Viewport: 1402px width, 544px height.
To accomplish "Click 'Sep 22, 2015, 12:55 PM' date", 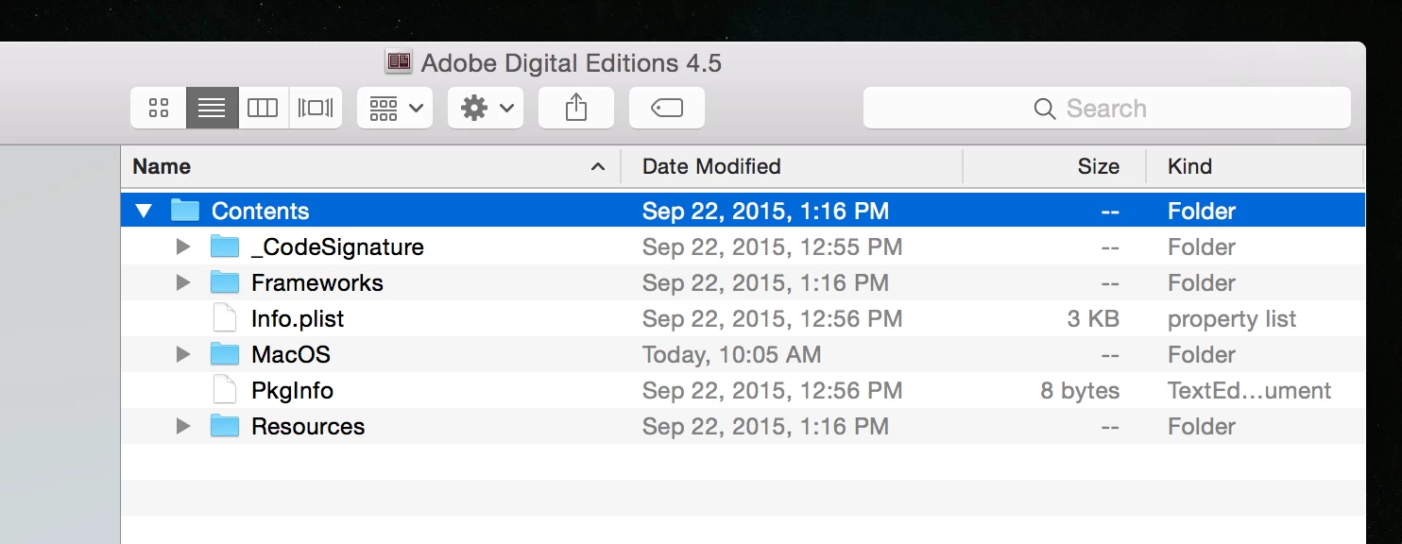I will [772, 247].
